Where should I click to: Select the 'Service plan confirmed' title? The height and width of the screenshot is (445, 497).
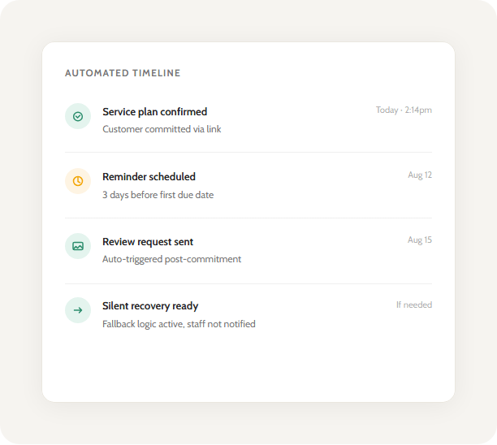click(154, 112)
